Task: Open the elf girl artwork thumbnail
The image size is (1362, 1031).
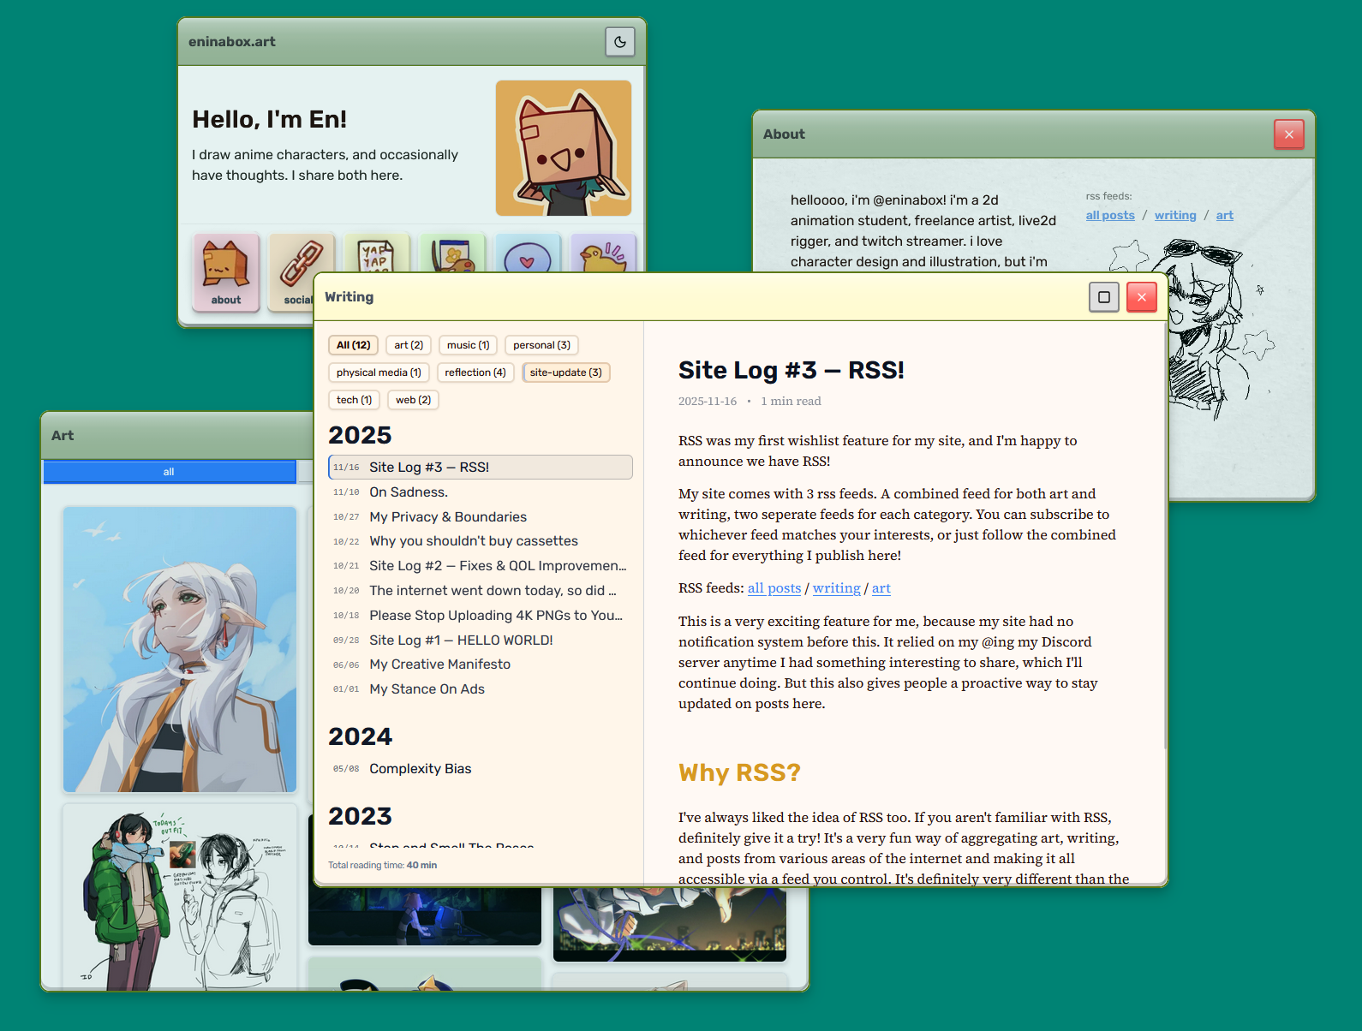Action: click(180, 649)
